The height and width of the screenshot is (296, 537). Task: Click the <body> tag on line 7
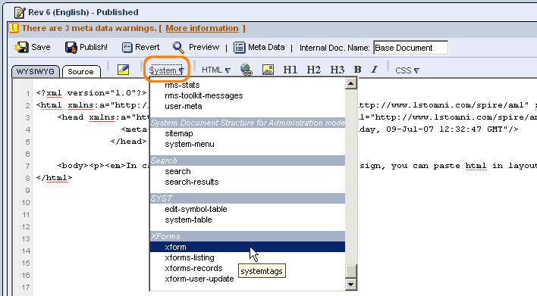click(74, 166)
